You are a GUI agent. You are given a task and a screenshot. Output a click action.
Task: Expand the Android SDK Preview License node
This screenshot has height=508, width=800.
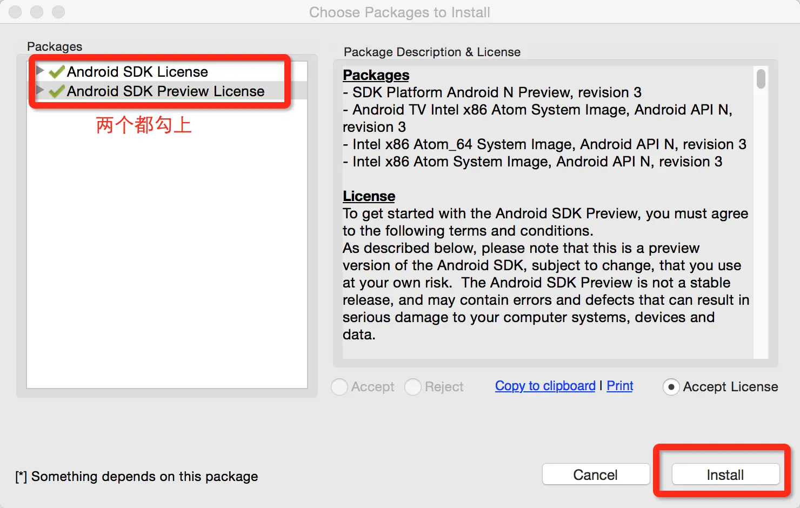click(39, 90)
